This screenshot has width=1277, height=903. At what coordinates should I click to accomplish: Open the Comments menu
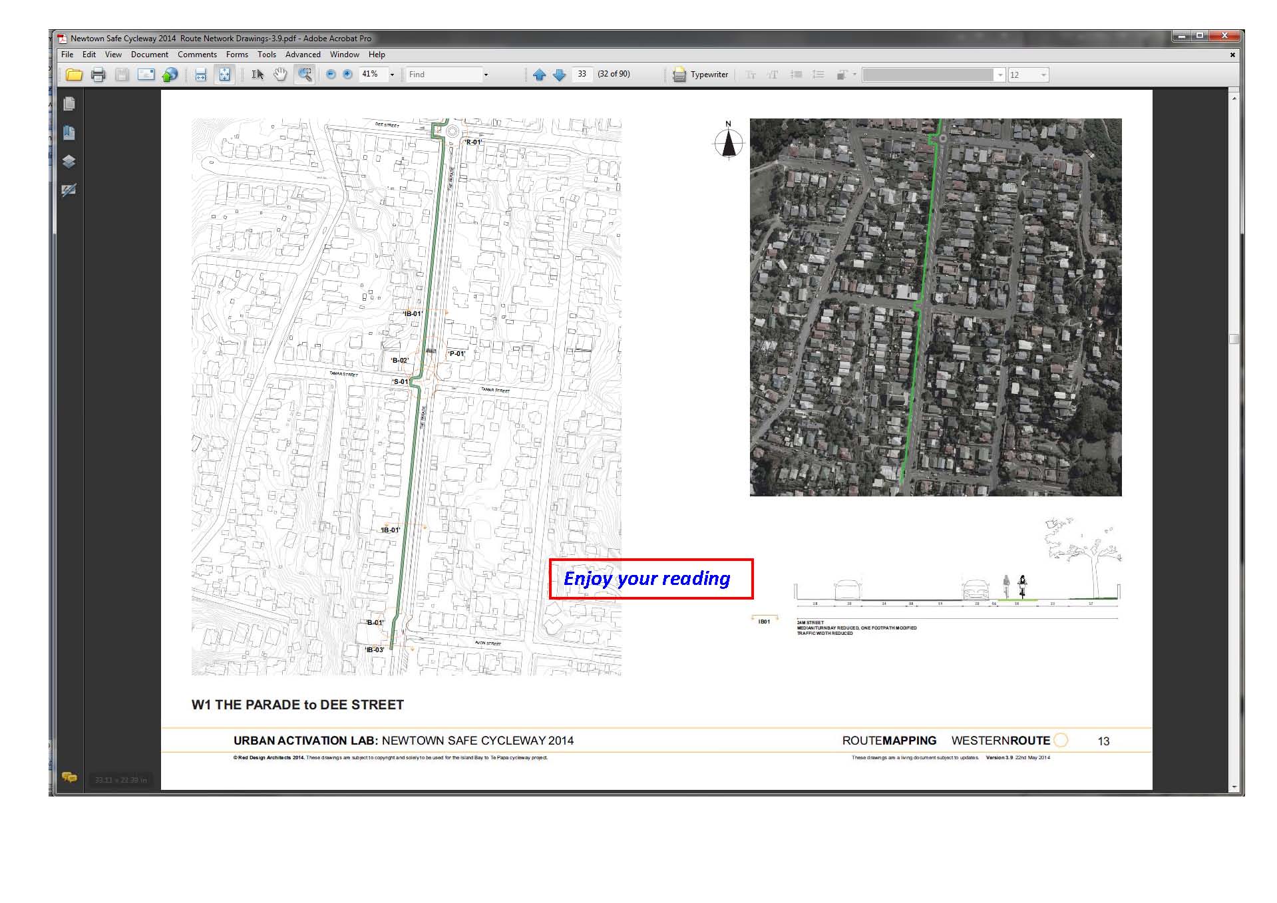197,55
